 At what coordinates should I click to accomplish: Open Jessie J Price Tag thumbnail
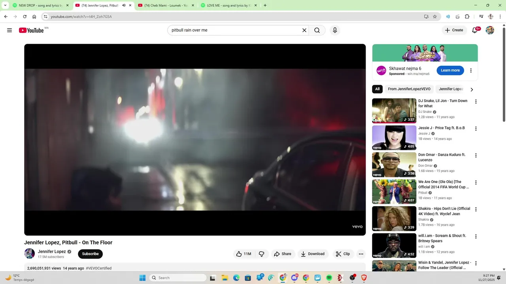(x=394, y=138)
